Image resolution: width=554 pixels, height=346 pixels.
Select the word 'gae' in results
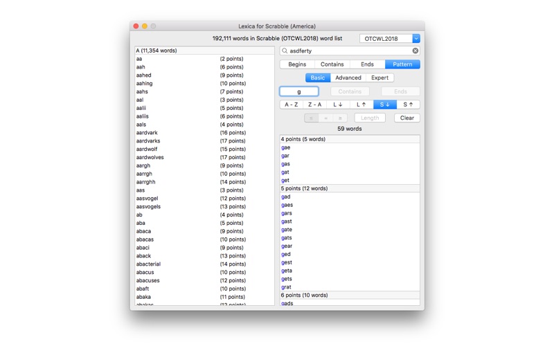coord(285,147)
